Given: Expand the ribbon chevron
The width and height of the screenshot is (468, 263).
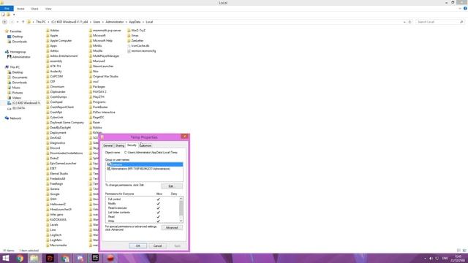Looking at the screenshot, I should coord(460,9).
